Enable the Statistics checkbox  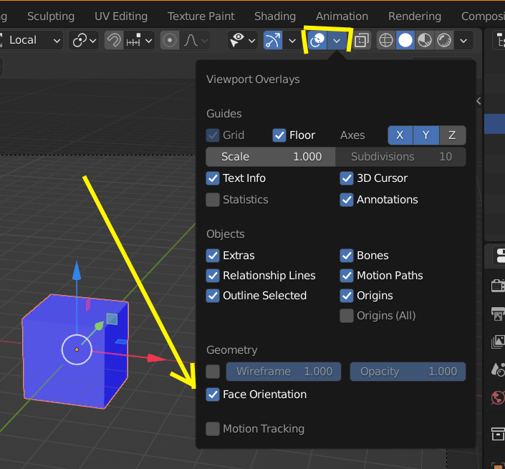point(213,200)
